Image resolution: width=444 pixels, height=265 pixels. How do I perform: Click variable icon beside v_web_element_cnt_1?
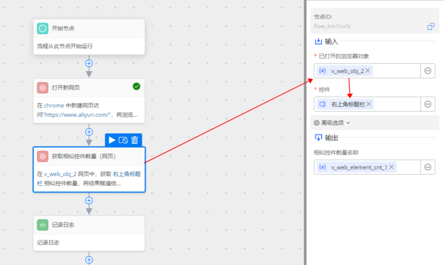click(x=322, y=167)
